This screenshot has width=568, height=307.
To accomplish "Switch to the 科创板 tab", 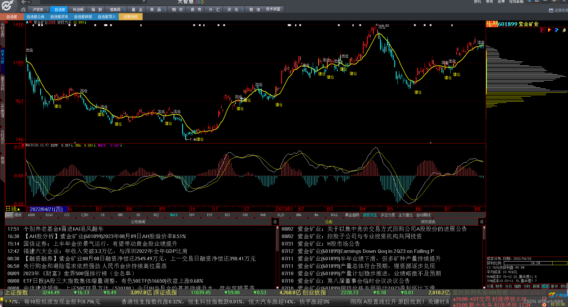I will point(78,10).
